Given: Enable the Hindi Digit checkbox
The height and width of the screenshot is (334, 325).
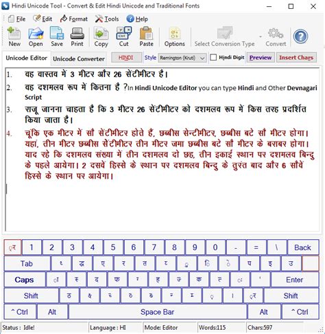Looking at the screenshot, I should click(213, 57).
